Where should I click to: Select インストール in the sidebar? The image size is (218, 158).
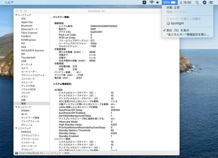click(x=28, y=143)
